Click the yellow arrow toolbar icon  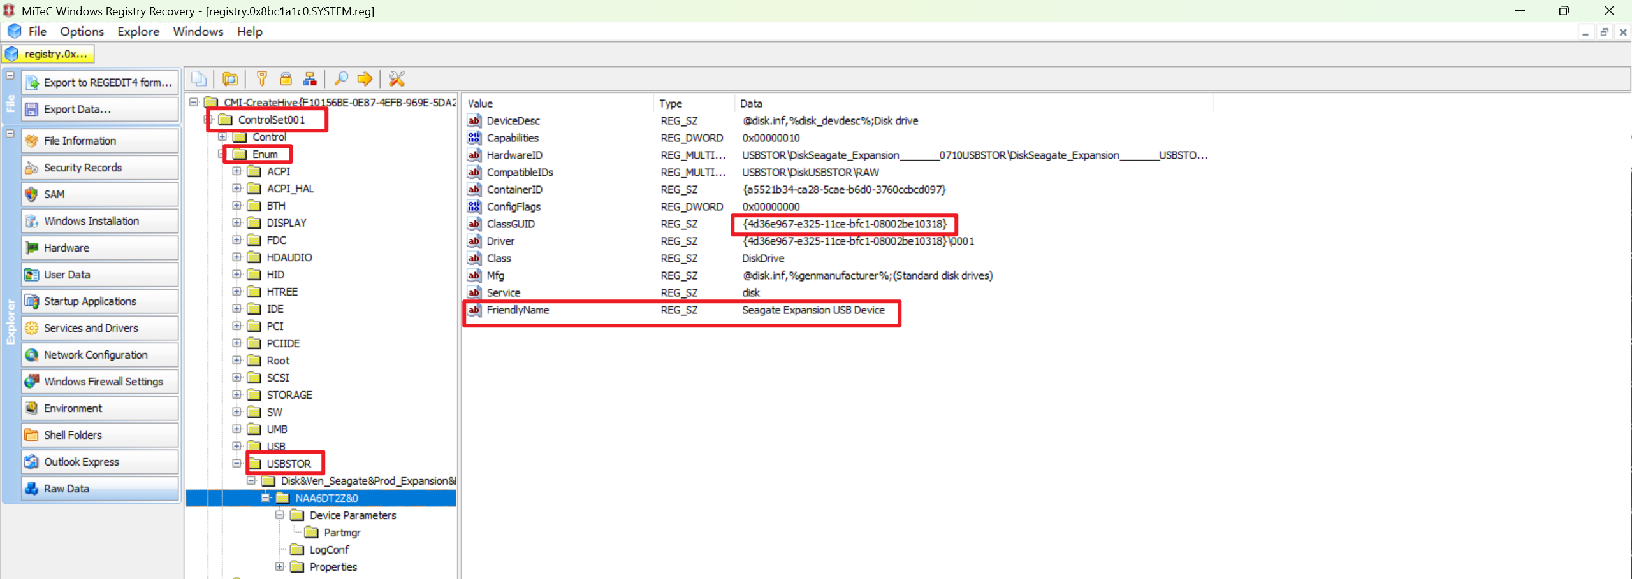(365, 79)
